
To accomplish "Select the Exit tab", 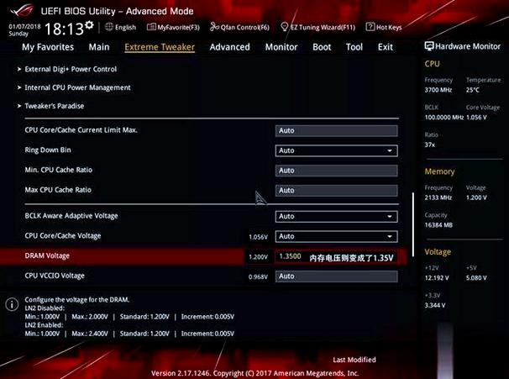I will click(386, 47).
